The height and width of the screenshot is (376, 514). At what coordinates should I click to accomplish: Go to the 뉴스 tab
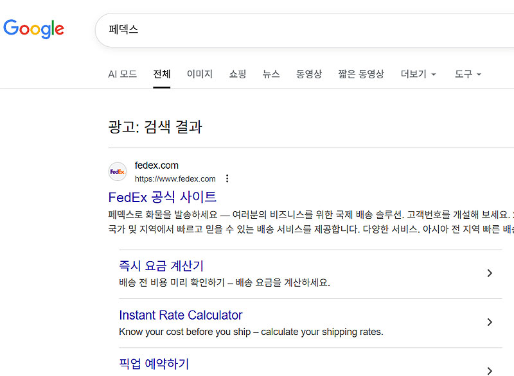271,74
